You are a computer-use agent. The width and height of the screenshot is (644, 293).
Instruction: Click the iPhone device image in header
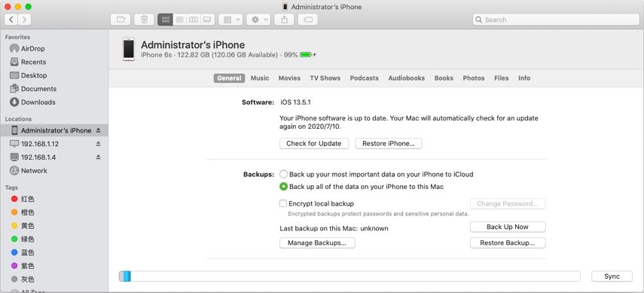(x=129, y=49)
